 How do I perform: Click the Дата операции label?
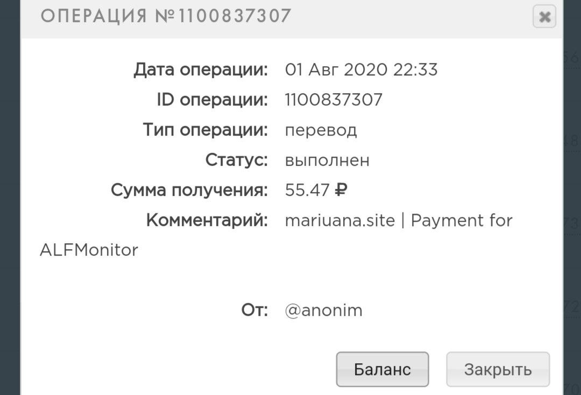point(200,69)
